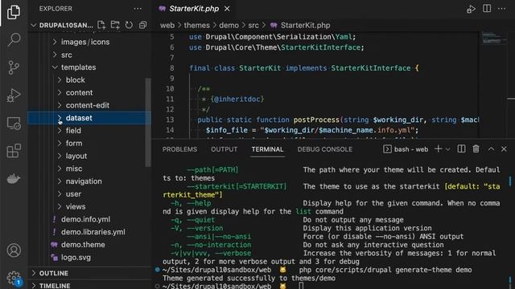The height and width of the screenshot is (289, 515).
Task: Open the terminal launch profile dropdown arrow
Action: [x=447, y=149]
